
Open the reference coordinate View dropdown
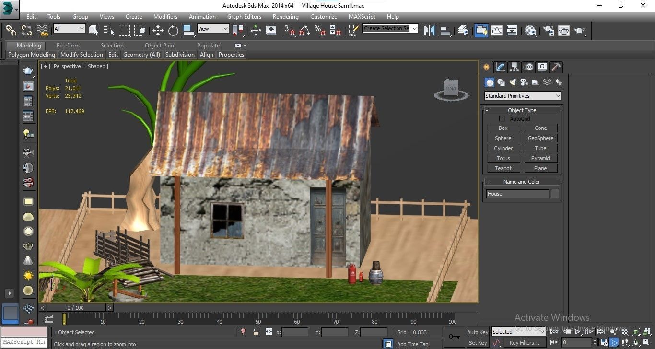click(x=213, y=29)
